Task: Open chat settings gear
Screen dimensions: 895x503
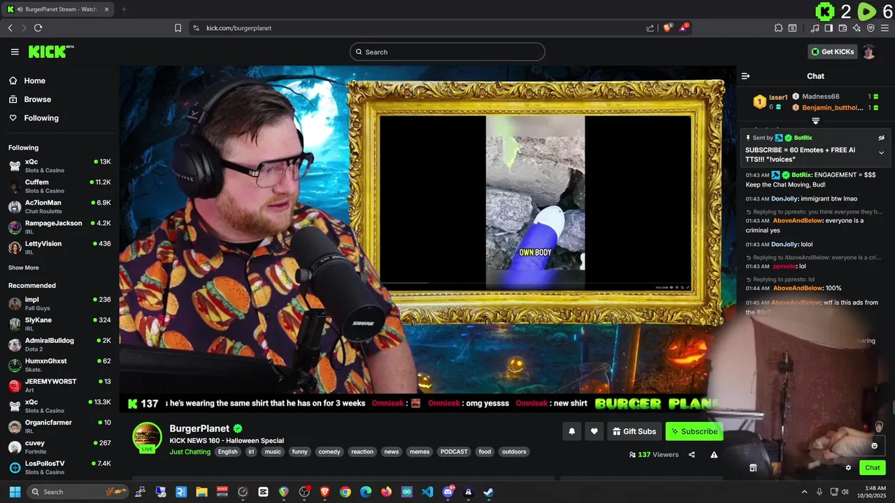Action: pos(848,468)
